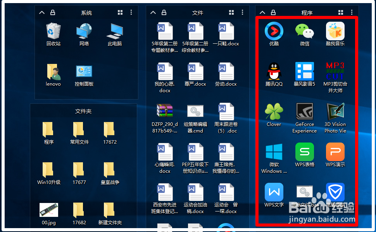This screenshot has width=376, height=232.
Task: Select 唐王锦尧 document file
Action: coord(226,152)
